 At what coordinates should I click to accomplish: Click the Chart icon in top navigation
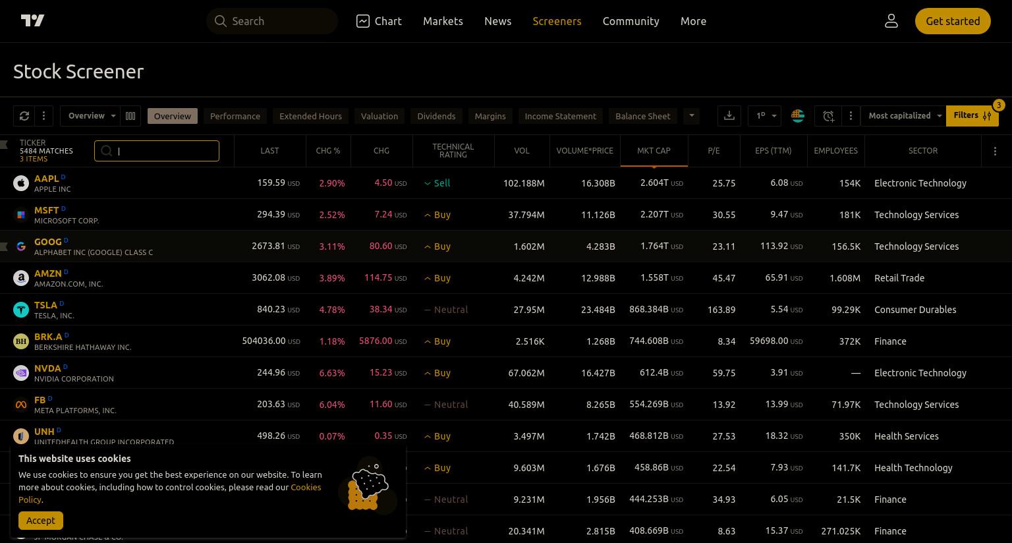click(x=363, y=21)
